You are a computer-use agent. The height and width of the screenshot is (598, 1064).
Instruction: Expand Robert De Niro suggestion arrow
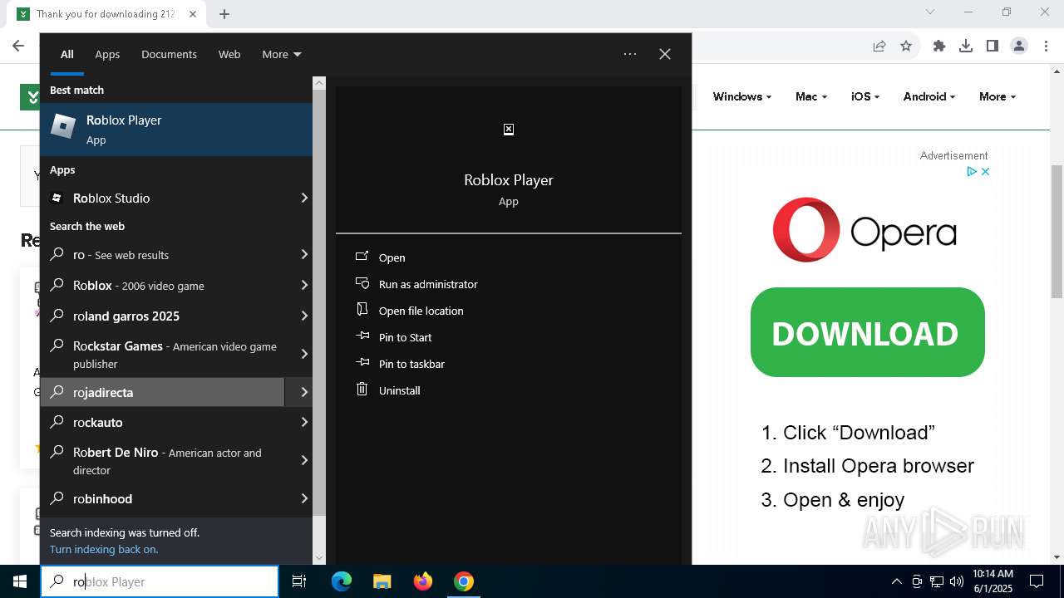pyautogui.click(x=304, y=460)
